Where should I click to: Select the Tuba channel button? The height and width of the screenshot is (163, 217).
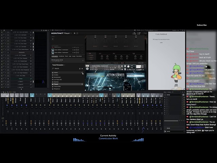click(x=21, y=76)
